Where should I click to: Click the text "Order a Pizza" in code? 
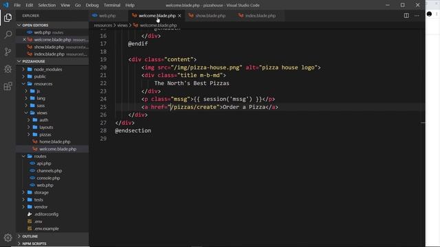point(244,107)
